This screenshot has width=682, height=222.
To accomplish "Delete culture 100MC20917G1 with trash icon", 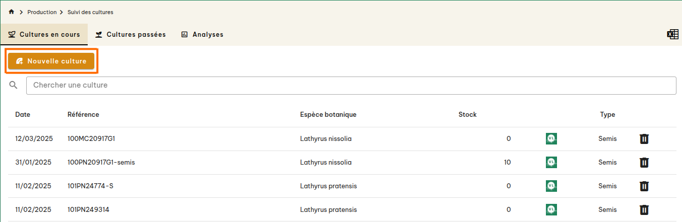I will 644,139.
